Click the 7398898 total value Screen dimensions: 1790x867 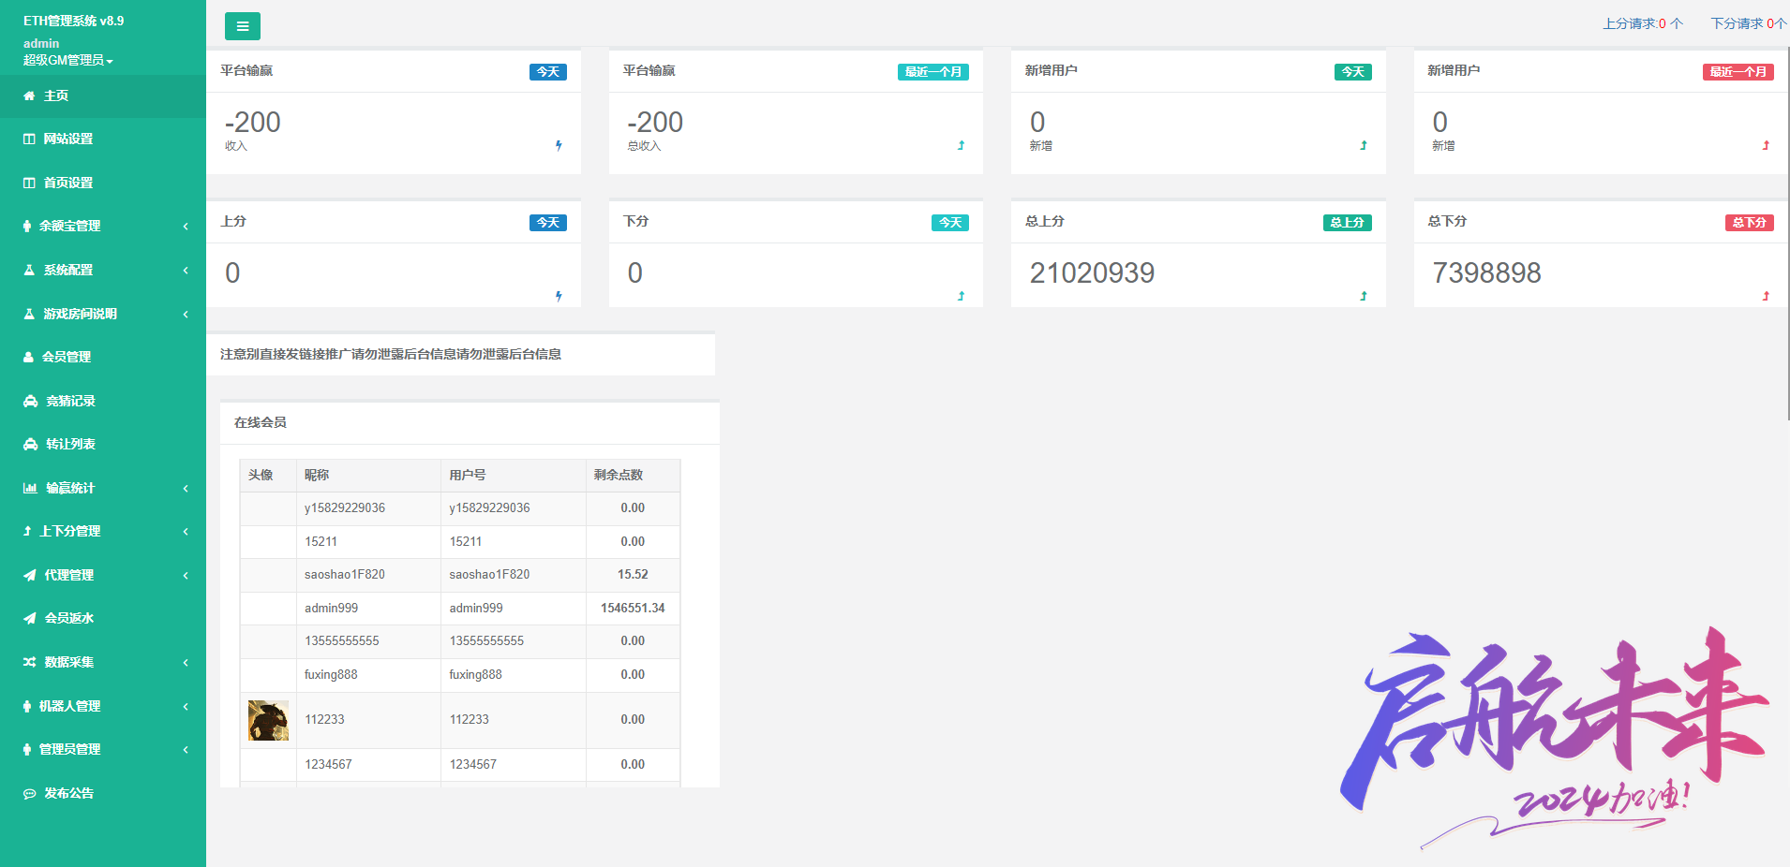point(1486,272)
